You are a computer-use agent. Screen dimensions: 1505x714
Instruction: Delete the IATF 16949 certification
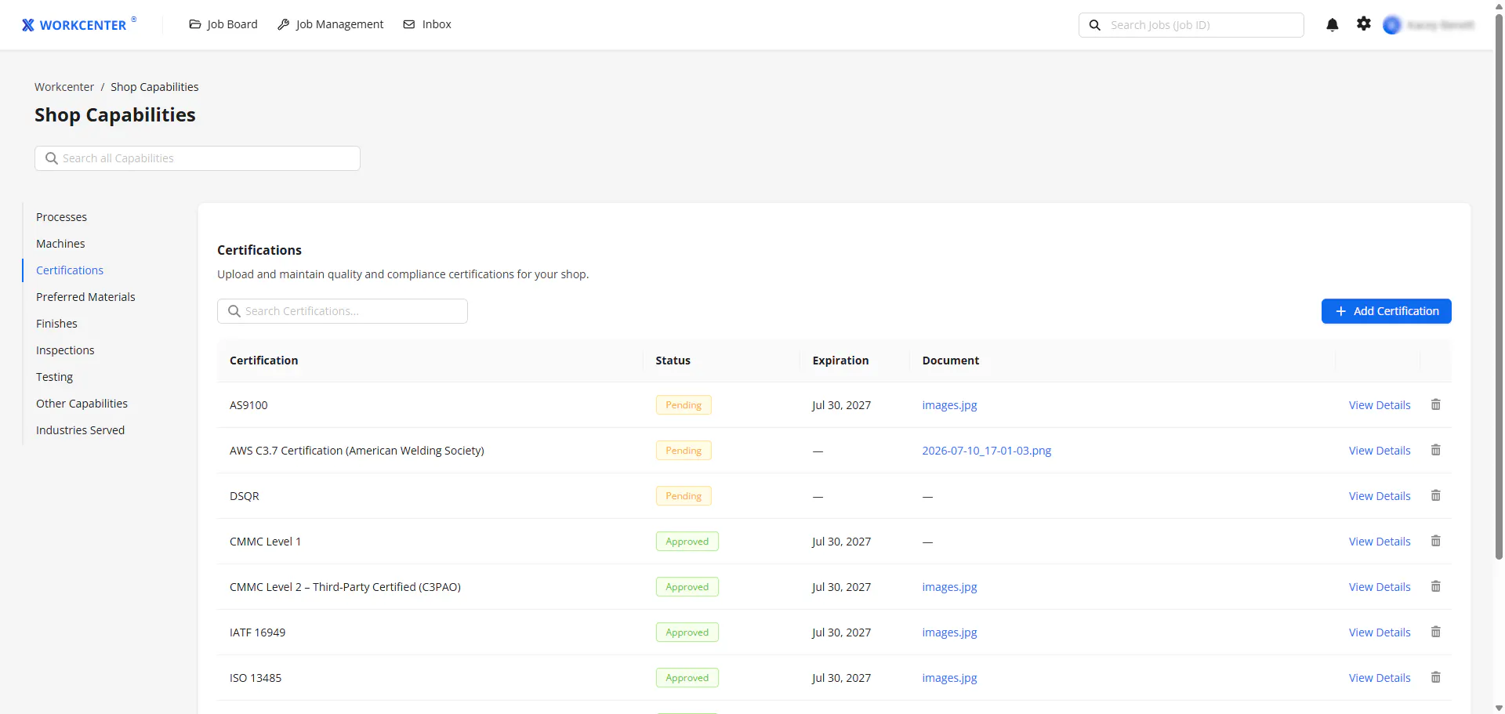[x=1436, y=632]
